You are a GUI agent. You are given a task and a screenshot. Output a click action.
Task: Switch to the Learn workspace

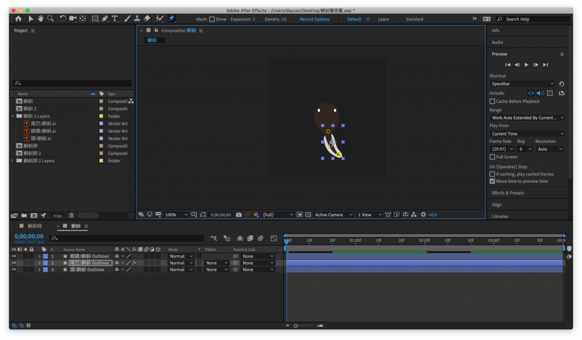(x=384, y=19)
